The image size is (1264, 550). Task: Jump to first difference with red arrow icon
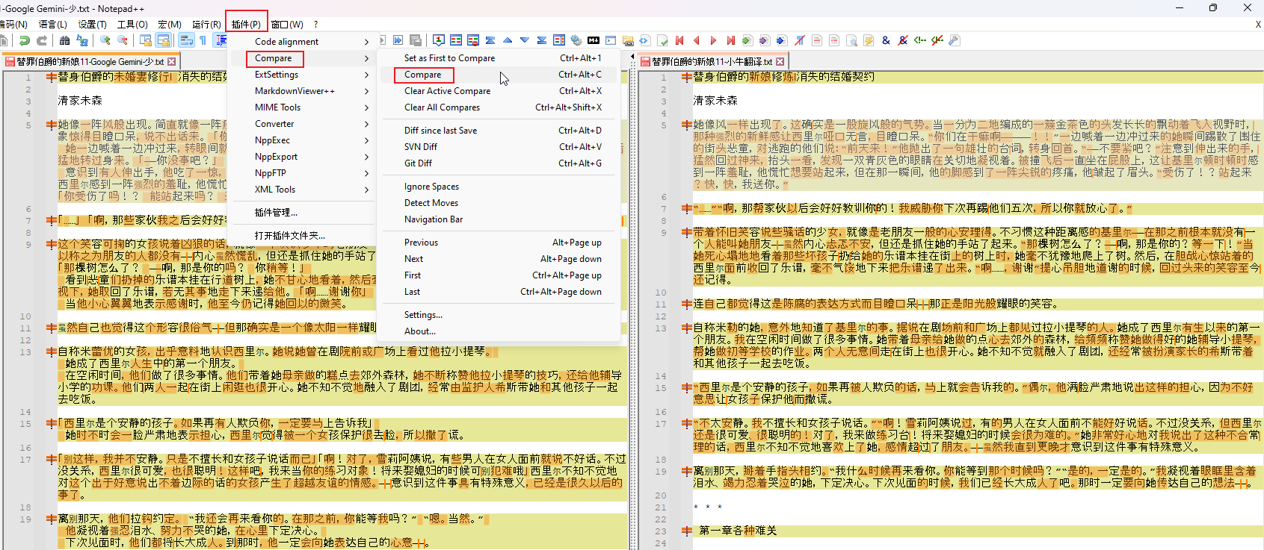click(x=679, y=40)
